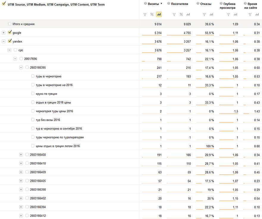
Task: Click the filter icon under Посетители column
Action: tap(174, 14)
